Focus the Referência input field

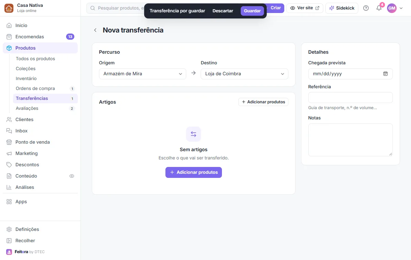point(350,97)
